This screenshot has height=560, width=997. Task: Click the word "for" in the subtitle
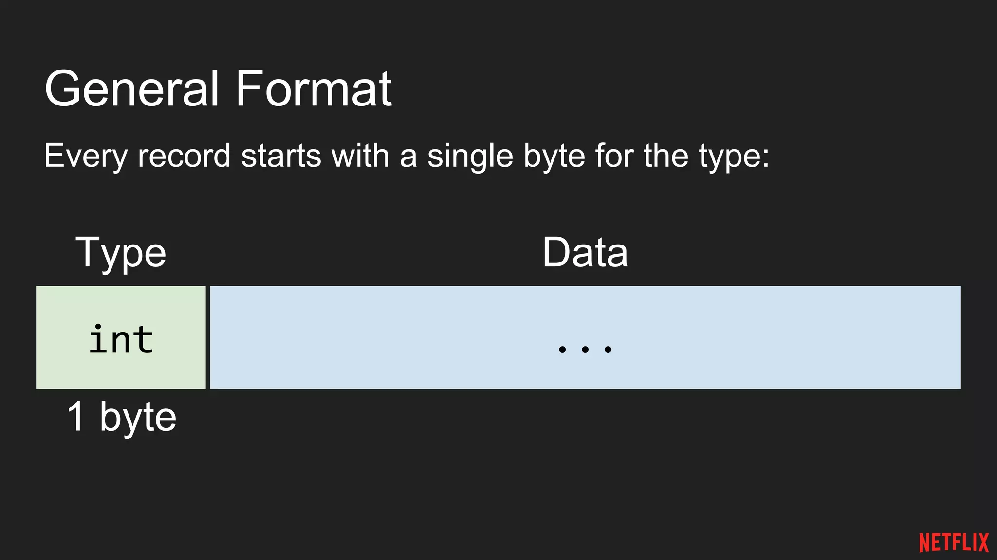[x=614, y=157]
